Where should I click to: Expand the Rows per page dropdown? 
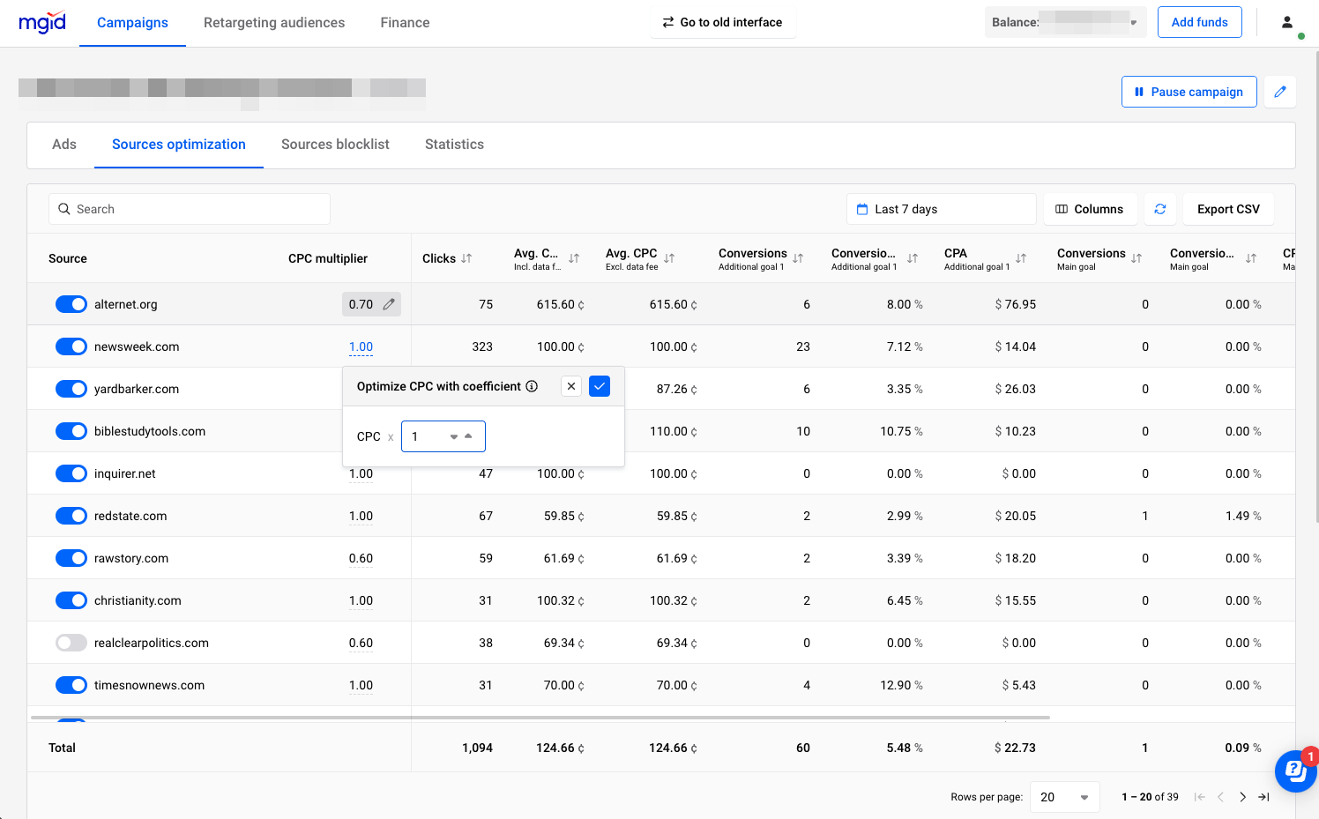(1064, 797)
